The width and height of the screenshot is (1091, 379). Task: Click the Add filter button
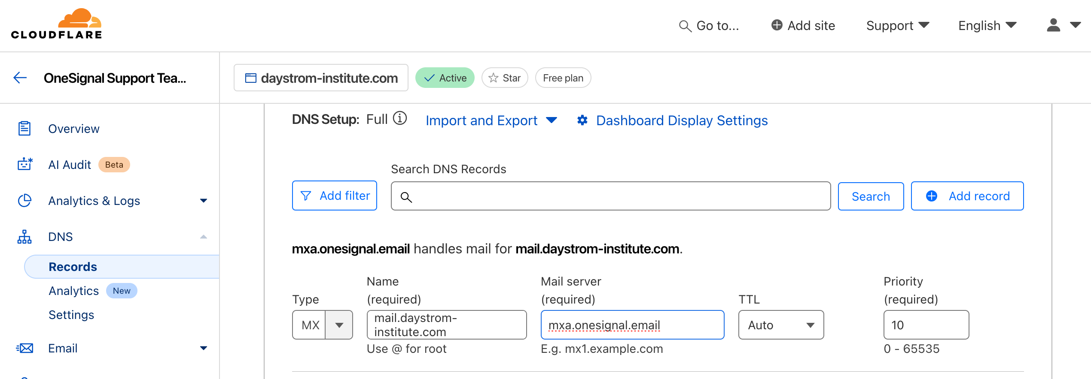click(335, 196)
